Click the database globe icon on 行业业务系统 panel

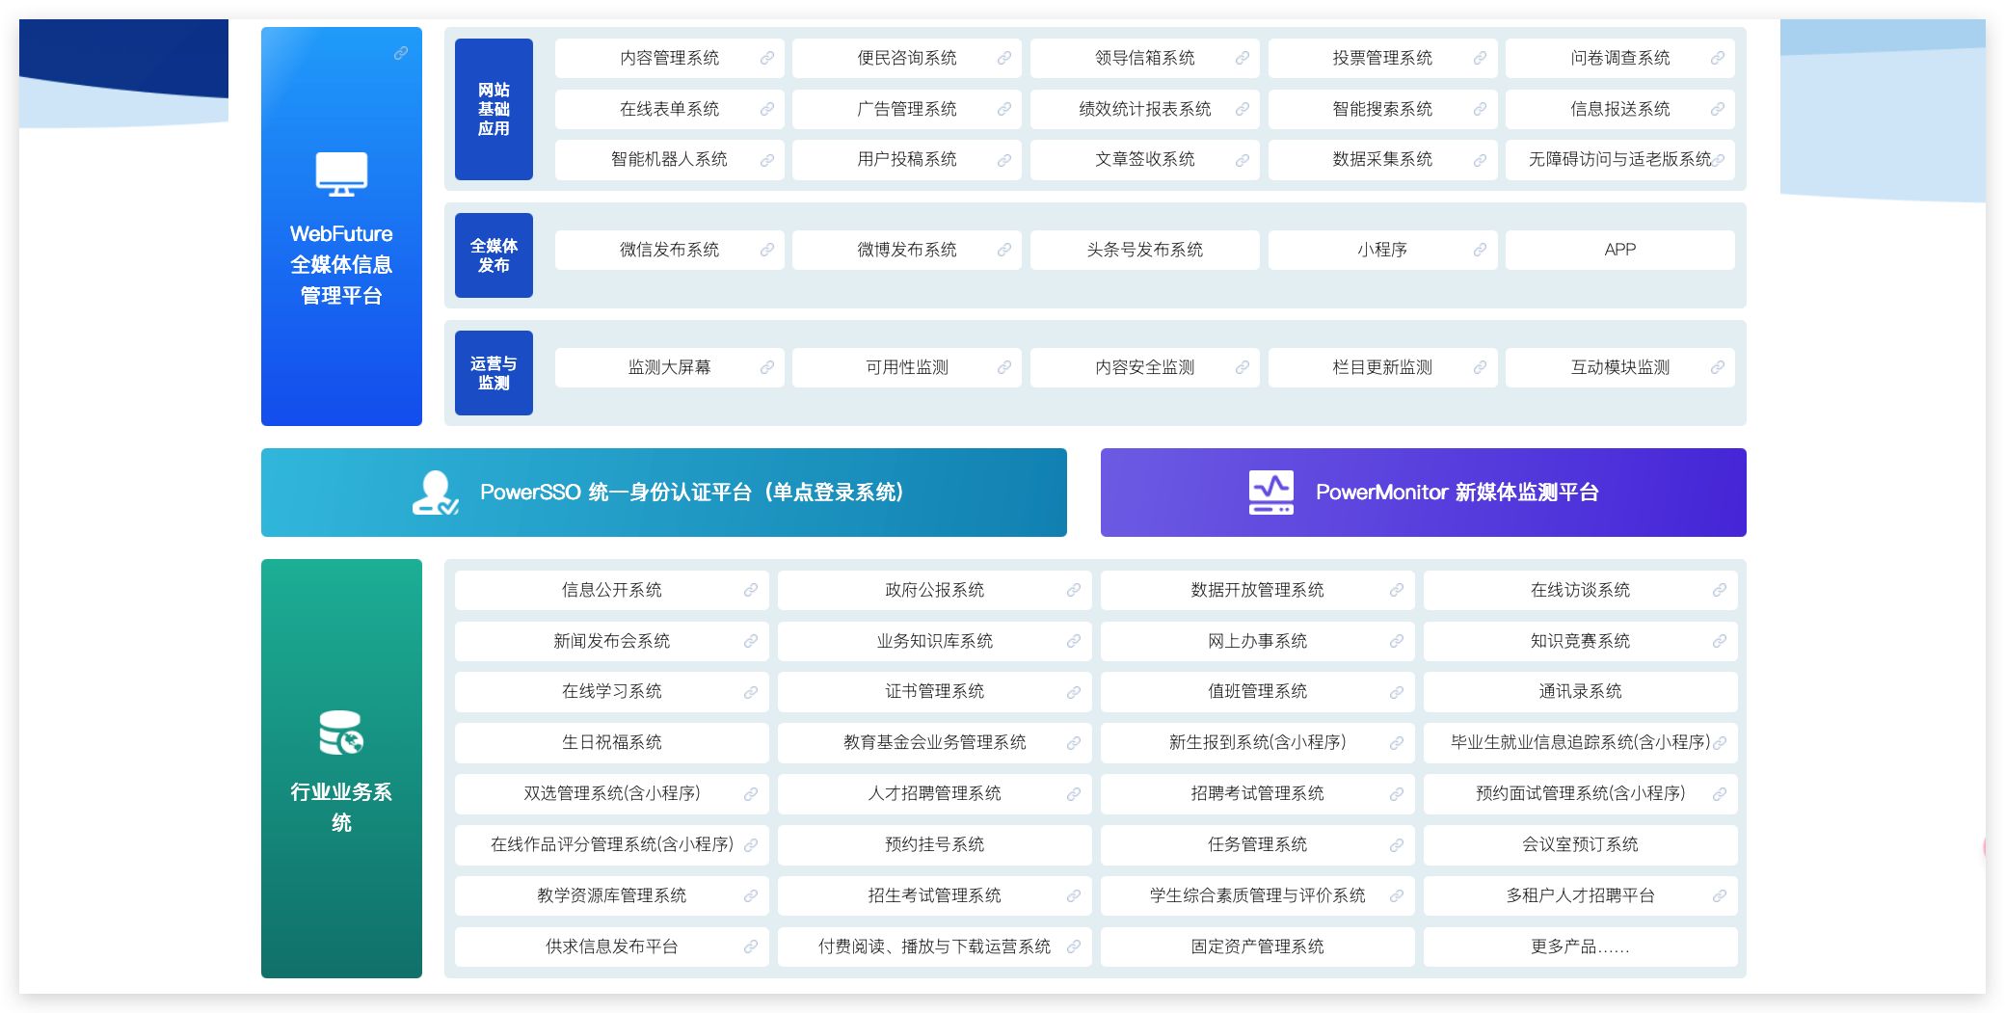tap(341, 733)
